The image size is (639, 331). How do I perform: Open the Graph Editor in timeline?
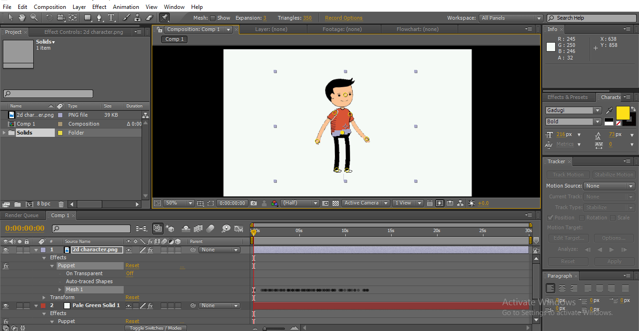[239, 228]
